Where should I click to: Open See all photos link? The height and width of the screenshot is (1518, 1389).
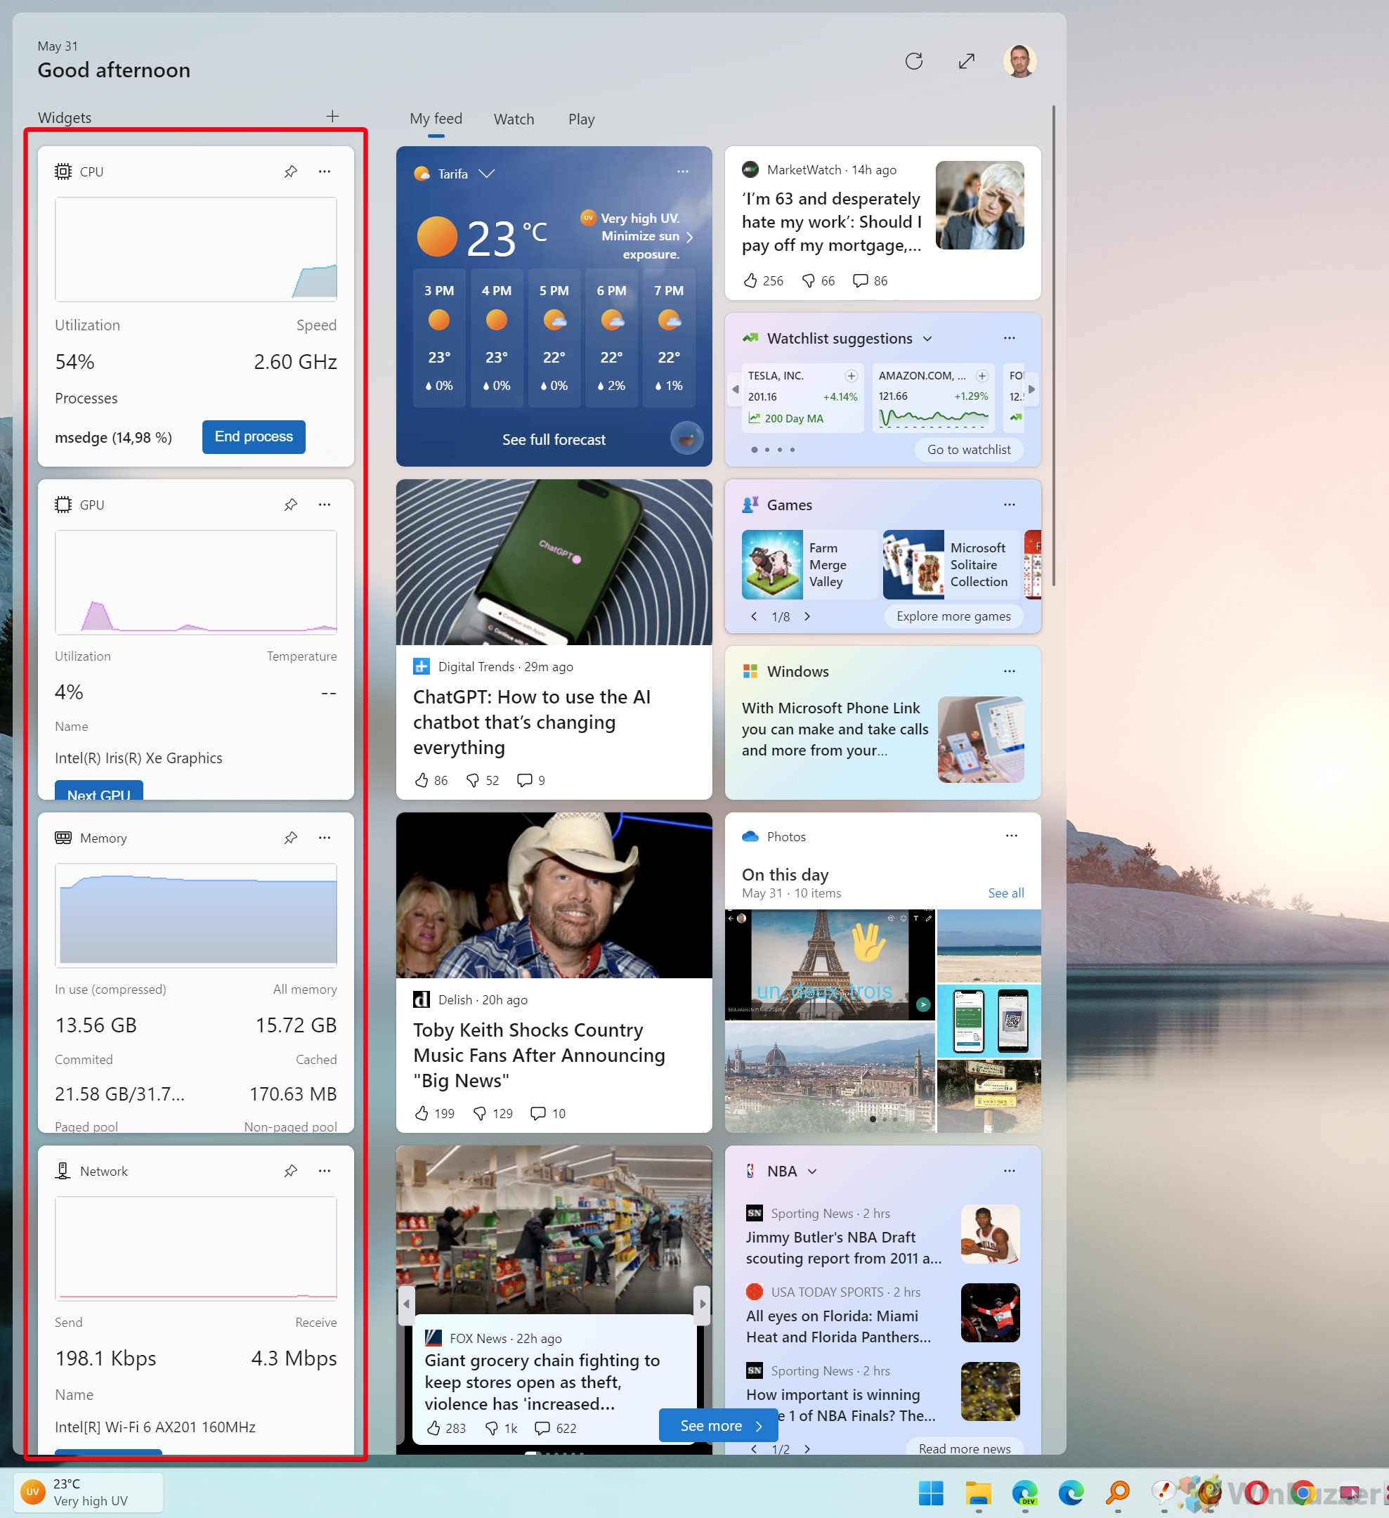1006,893
